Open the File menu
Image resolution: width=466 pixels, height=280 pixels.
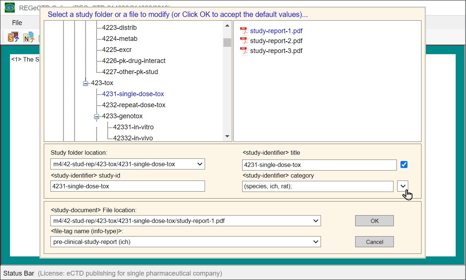[x=17, y=23]
